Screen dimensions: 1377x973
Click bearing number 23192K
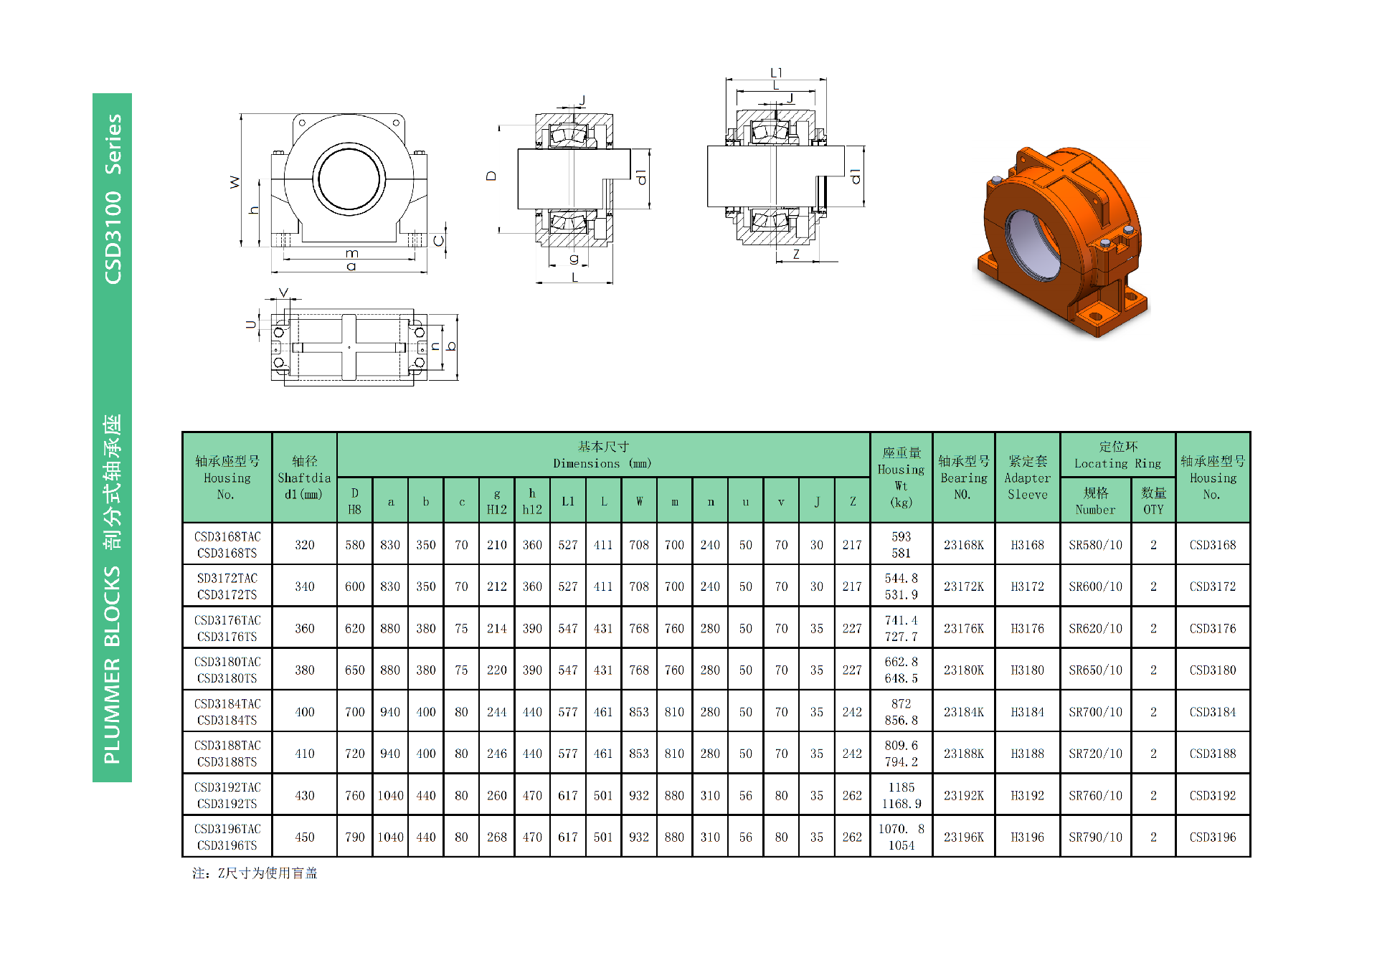click(x=964, y=795)
